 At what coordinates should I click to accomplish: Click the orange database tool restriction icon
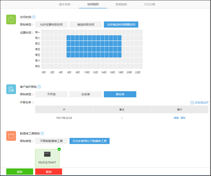pos(11,136)
